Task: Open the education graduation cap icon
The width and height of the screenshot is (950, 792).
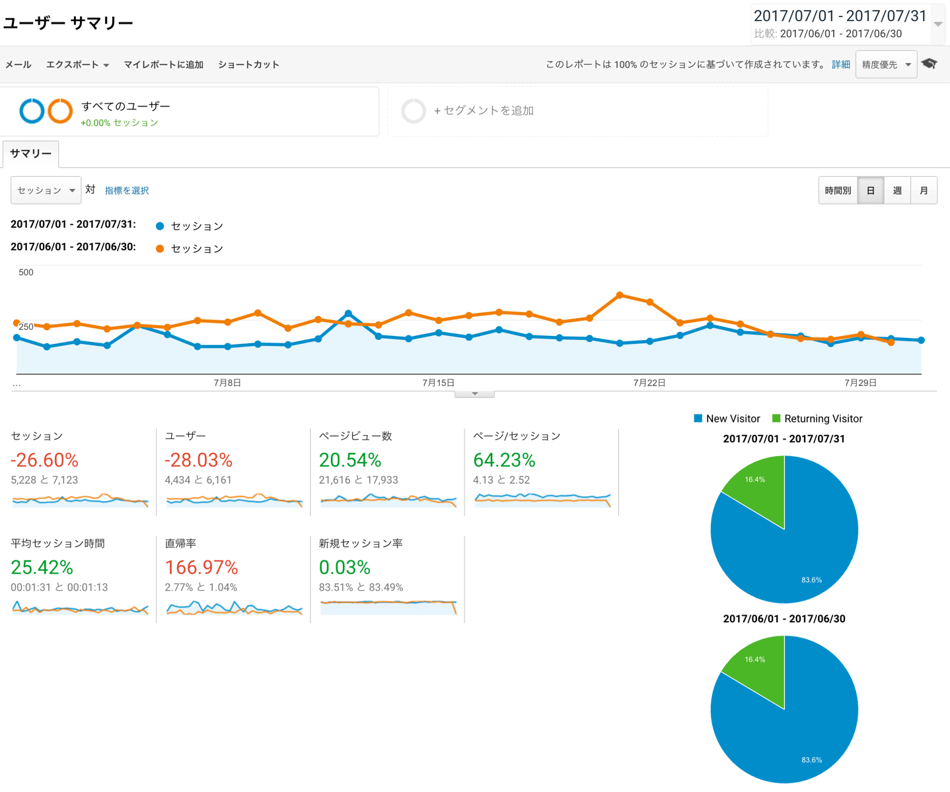Action: [x=930, y=64]
